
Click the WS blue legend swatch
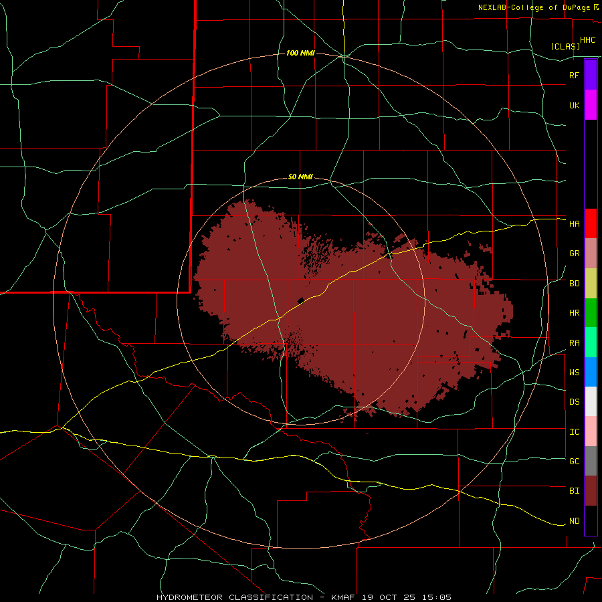[x=591, y=372]
